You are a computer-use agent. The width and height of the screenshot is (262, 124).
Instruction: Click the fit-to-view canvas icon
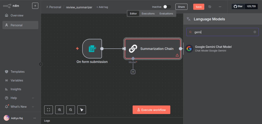pos(48,110)
